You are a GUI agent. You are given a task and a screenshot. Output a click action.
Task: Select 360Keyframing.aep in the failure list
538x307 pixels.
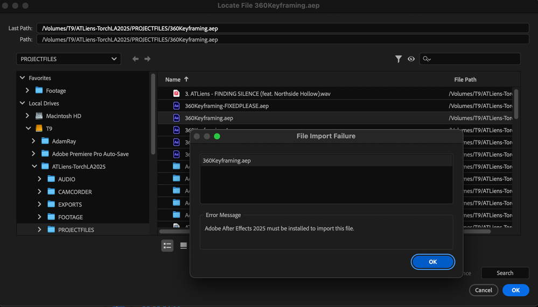326,161
